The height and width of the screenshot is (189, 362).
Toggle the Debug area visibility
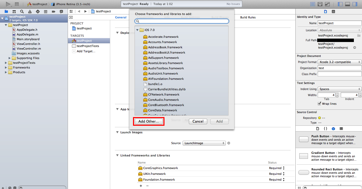348,4
